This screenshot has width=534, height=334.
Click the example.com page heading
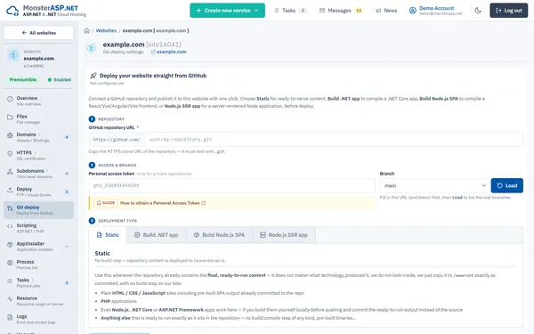124,45
